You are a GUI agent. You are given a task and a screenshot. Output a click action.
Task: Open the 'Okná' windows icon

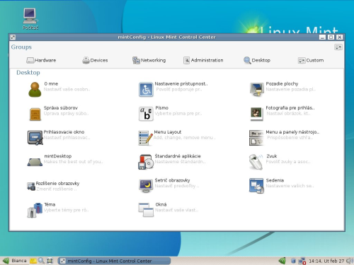coord(146,210)
